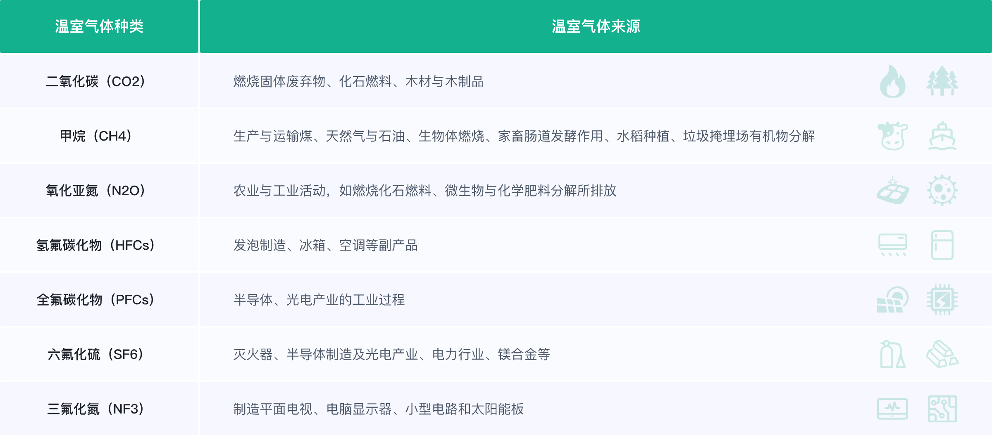Select the 甲烷（CH4）cell

(x=99, y=136)
